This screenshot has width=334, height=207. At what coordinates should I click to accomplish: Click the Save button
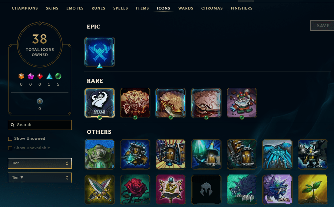[322, 26]
